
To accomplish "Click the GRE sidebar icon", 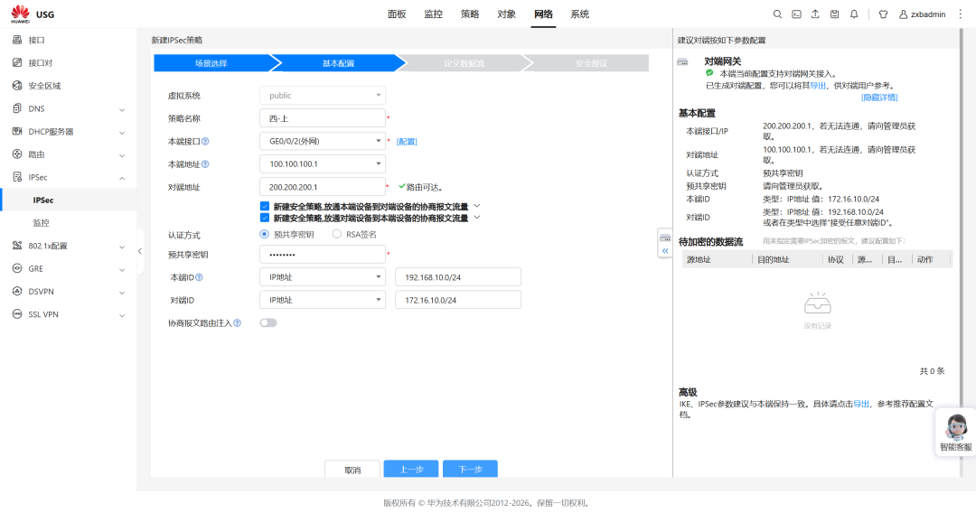I will (17, 268).
